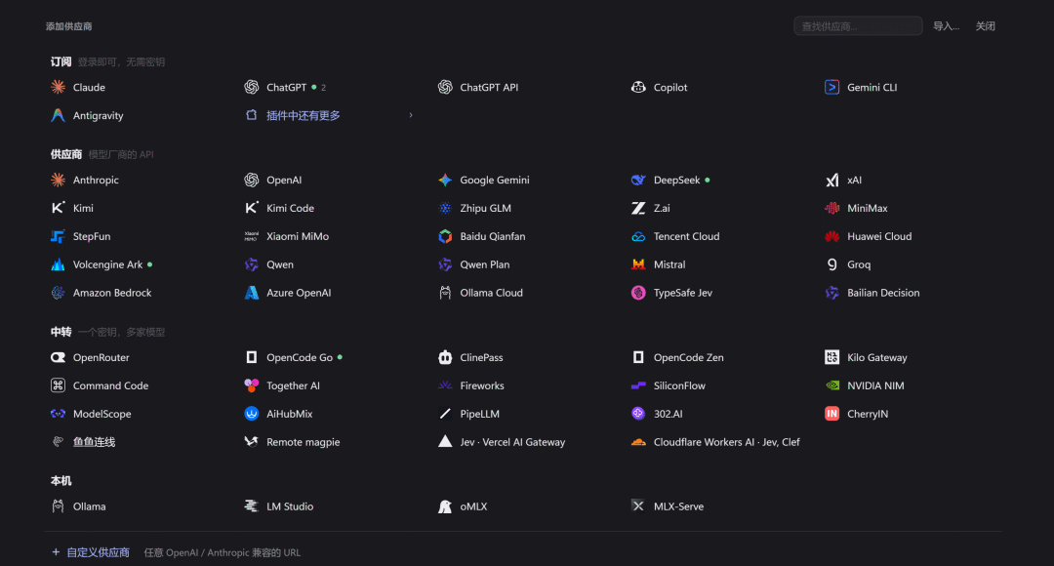Image resolution: width=1054 pixels, height=566 pixels.
Task: Click the xAI logo icon
Action: (831, 180)
